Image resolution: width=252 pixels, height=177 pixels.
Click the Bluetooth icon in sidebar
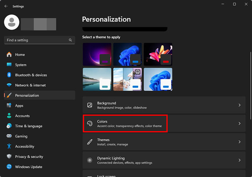(x=9, y=75)
